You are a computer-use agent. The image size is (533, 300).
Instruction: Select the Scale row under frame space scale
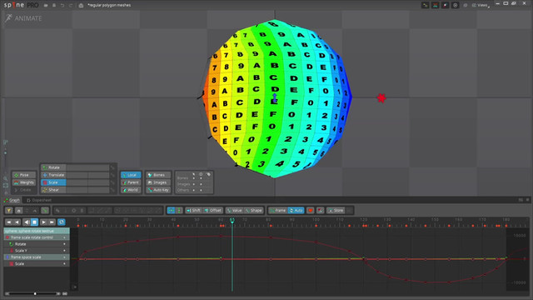pos(37,263)
